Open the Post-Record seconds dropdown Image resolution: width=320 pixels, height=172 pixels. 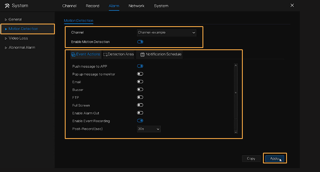tap(148, 129)
